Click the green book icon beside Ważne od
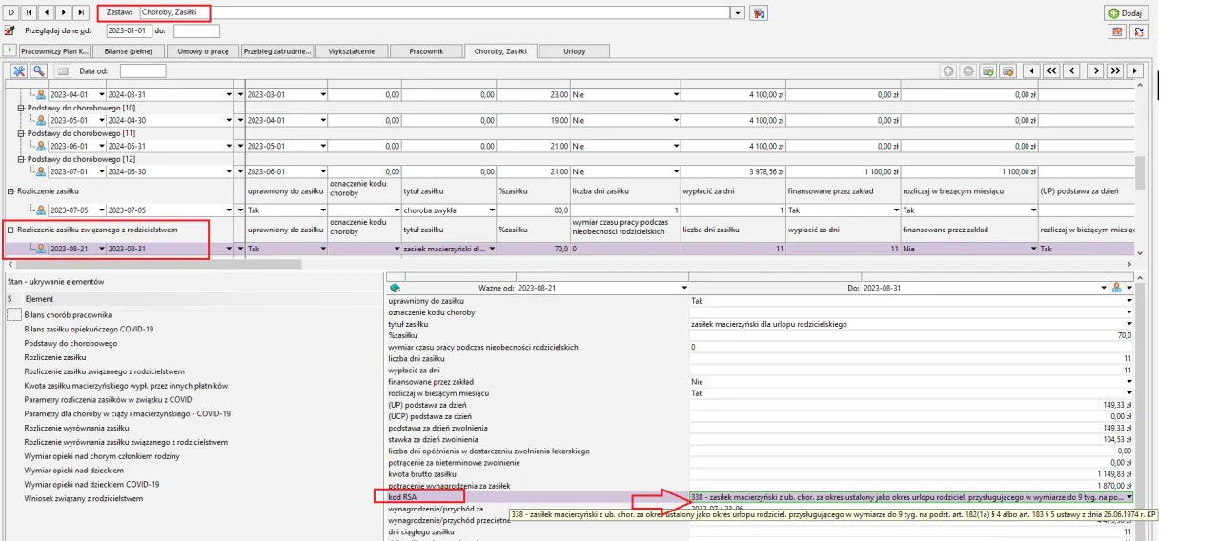This screenshot has width=1220, height=541. click(396, 288)
